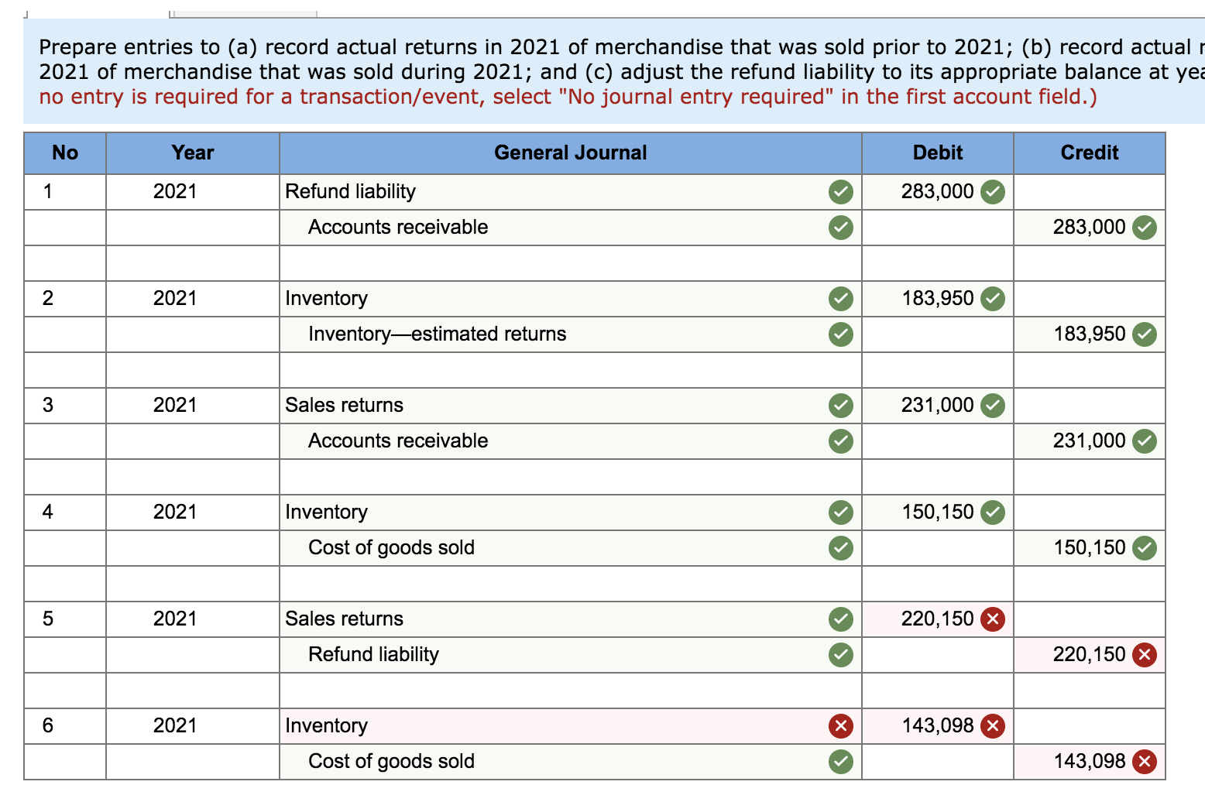The height and width of the screenshot is (785, 1205).
Task: Click red X next to credit 220,150
Action: point(1144,654)
